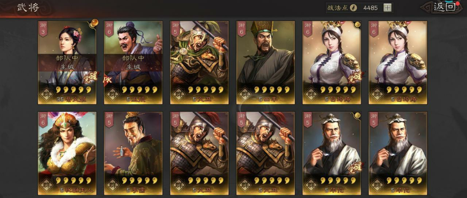Screen dimensions: 467x198
Task: Click the 觉醒 badge on 吕玲绮 card
Action: tap(354, 77)
